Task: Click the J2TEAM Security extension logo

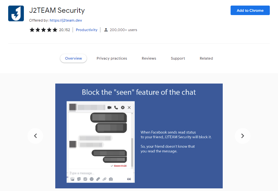Action: point(16,13)
